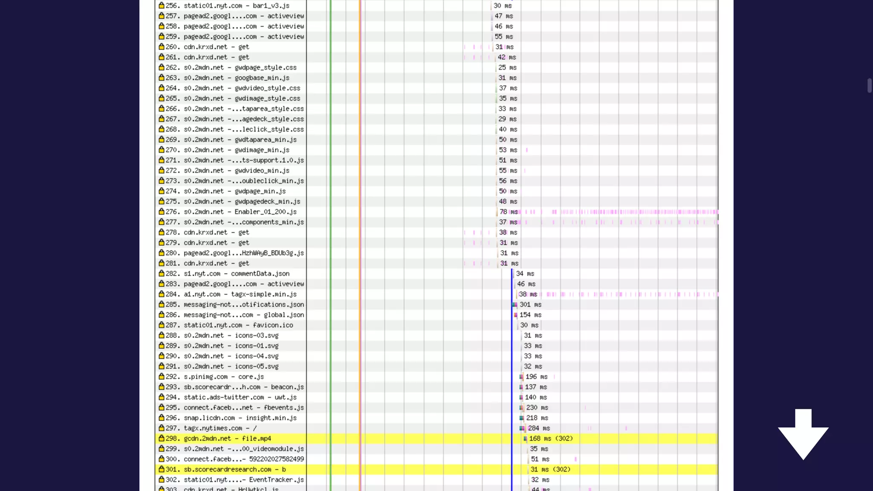This screenshot has width=873, height=491.
Task: Click lock icon for request 276 Enabler_01_200.js
Action: tap(161, 211)
